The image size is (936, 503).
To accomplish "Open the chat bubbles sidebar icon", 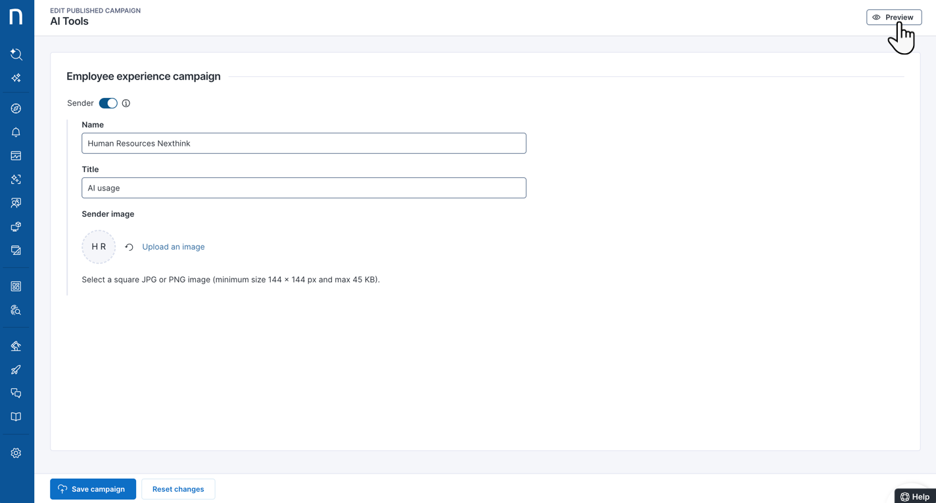I will point(16,393).
